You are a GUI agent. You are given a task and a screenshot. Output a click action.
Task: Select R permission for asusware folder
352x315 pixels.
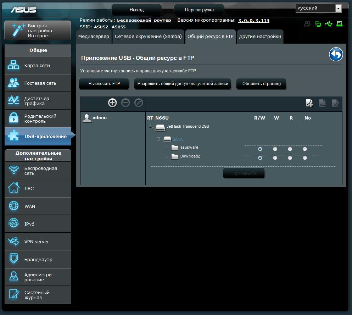(290, 149)
